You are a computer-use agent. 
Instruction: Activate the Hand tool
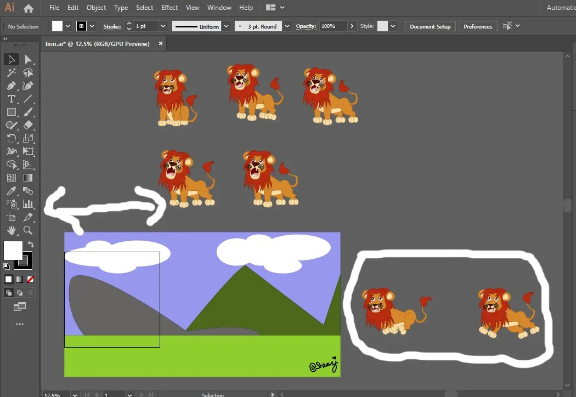(12, 230)
